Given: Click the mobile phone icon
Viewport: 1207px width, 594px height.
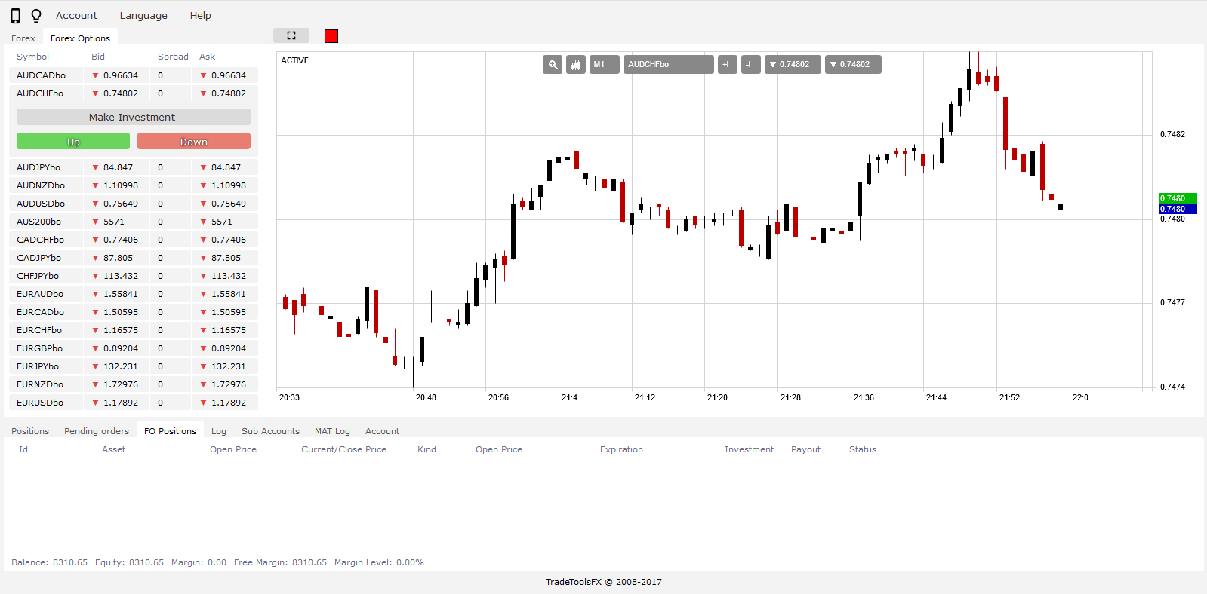Looking at the screenshot, I should click(x=15, y=16).
